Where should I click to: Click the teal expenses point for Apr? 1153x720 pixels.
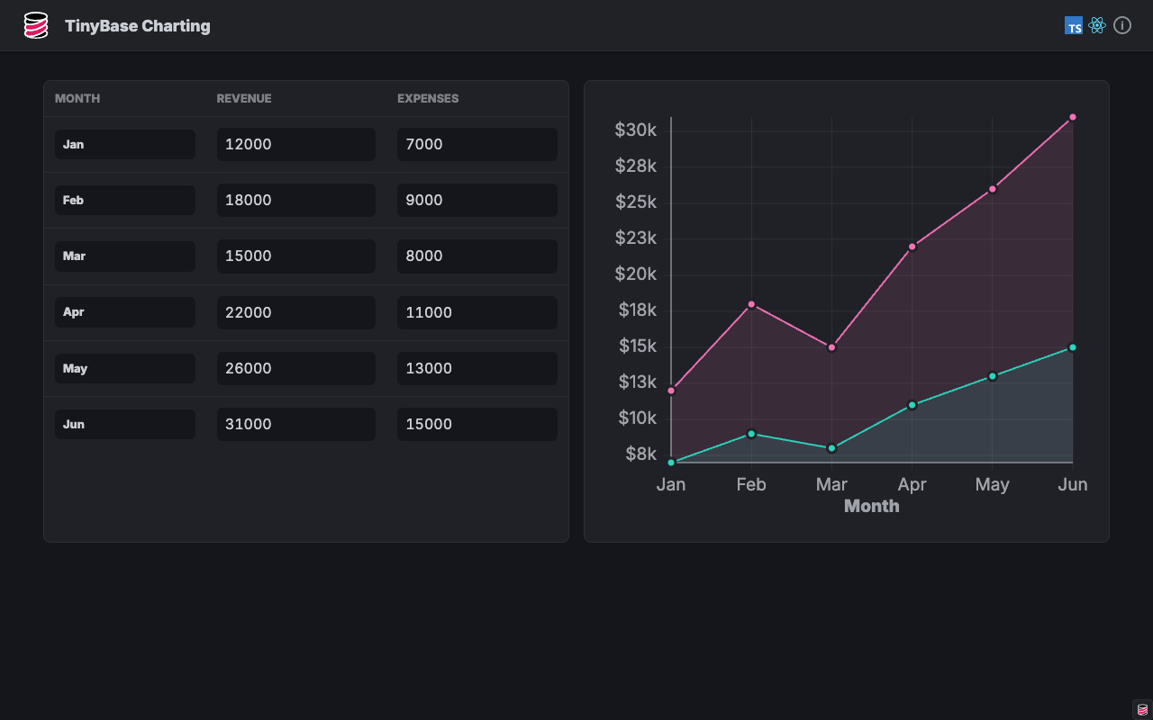click(x=912, y=405)
